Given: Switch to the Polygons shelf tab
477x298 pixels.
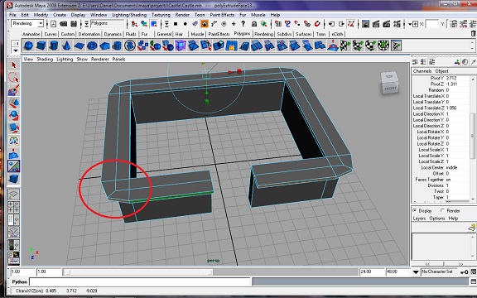Looking at the screenshot, I should 242,34.
